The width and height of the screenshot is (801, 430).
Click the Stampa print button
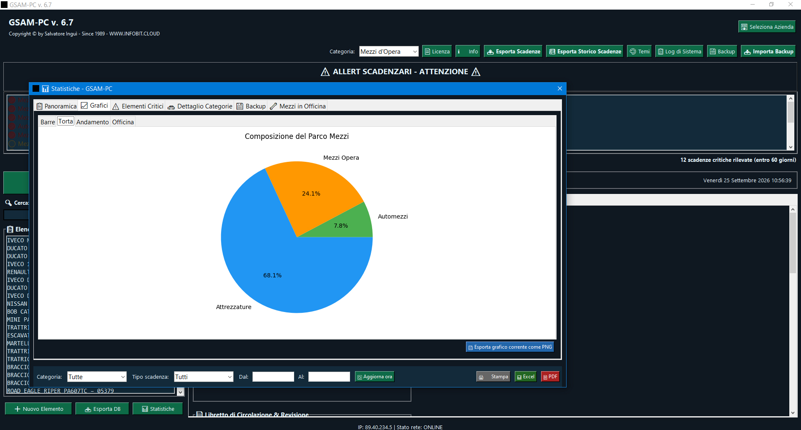(493, 377)
